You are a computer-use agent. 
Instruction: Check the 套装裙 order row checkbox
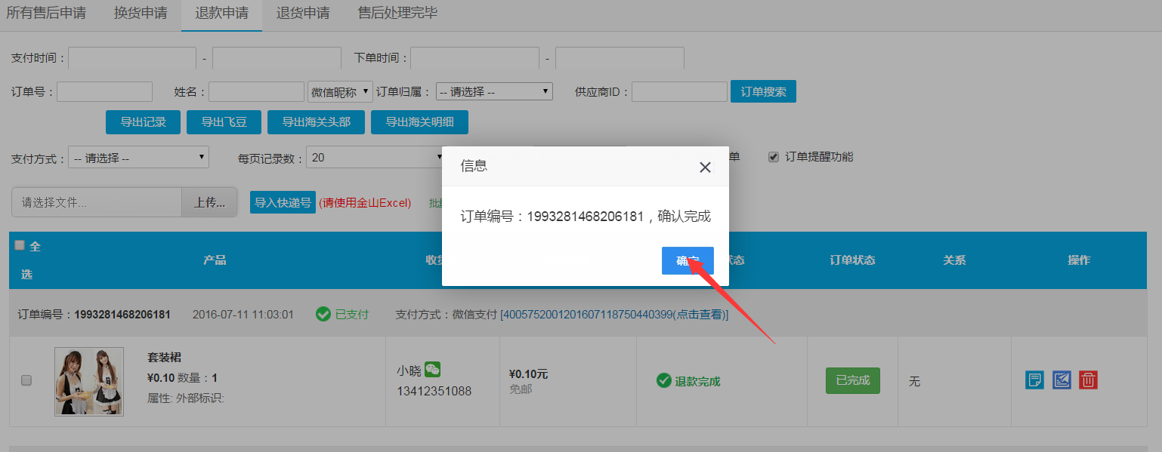[26, 380]
